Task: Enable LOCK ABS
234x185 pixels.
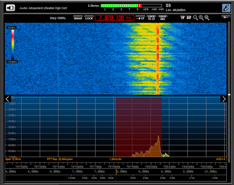Action: (x=162, y=18)
